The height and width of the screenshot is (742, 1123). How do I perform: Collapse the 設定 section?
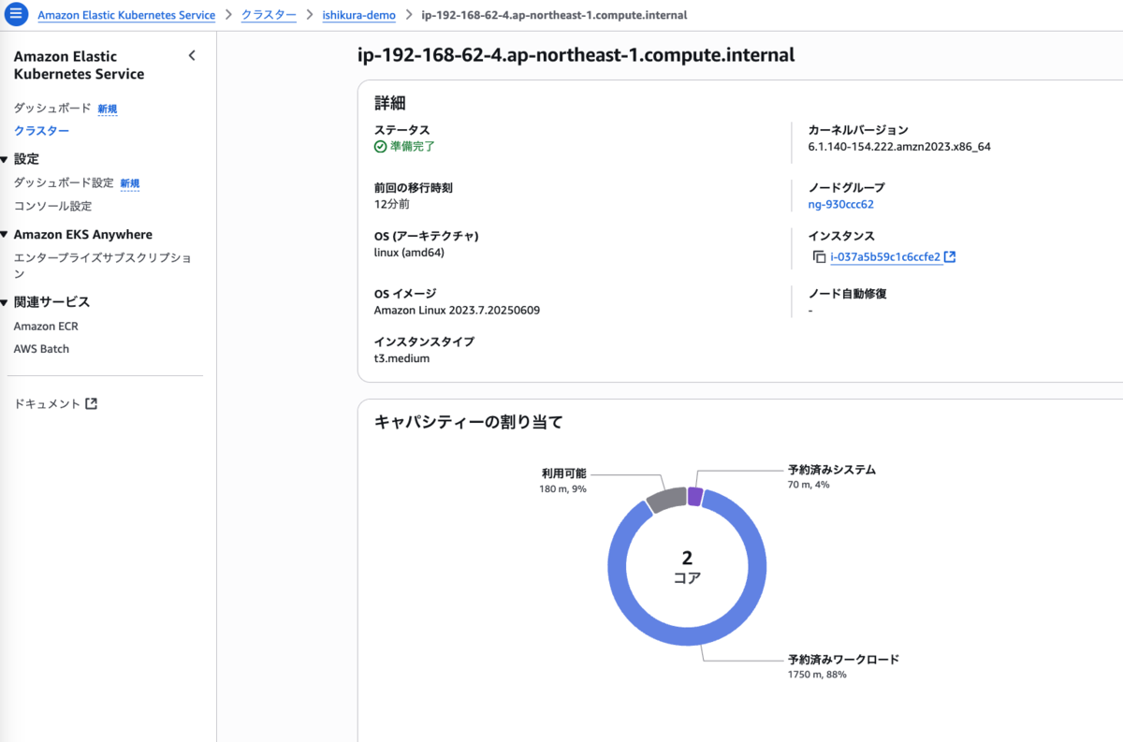pyautogui.click(x=4, y=159)
